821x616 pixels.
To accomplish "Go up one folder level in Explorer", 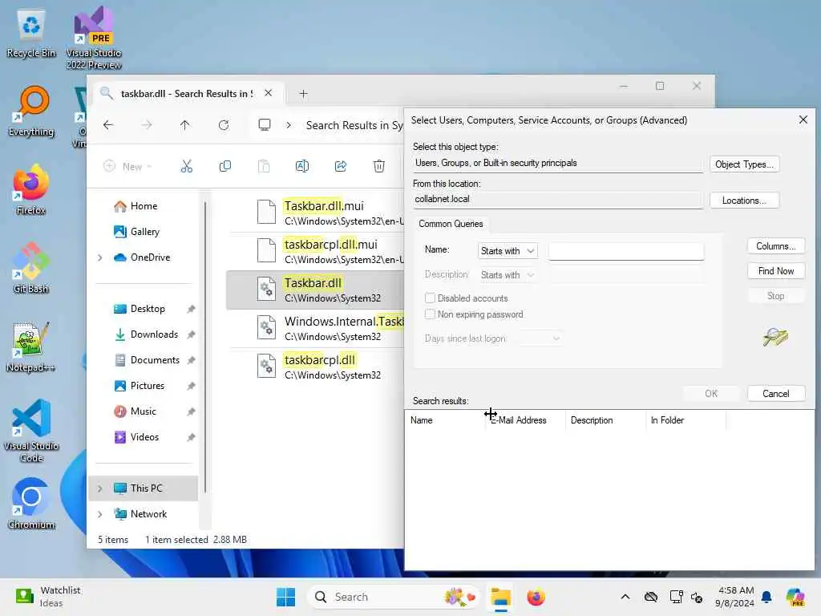I will (x=185, y=124).
